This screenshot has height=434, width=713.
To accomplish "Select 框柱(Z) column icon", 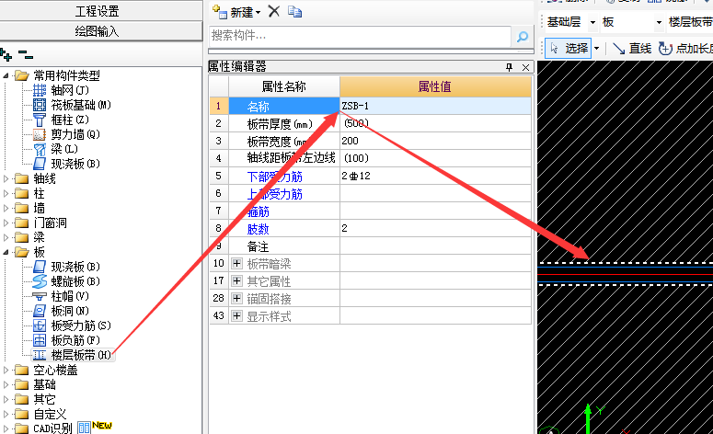I will coord(40,120).
